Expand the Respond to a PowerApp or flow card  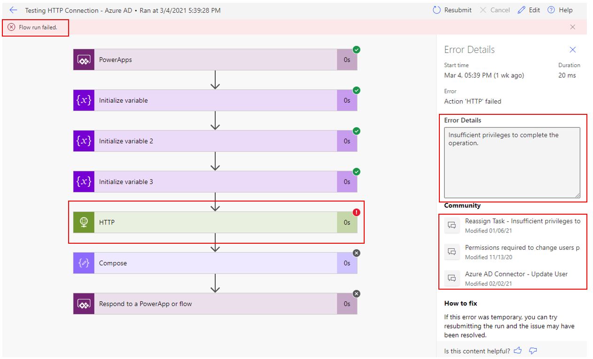[211, 304]
